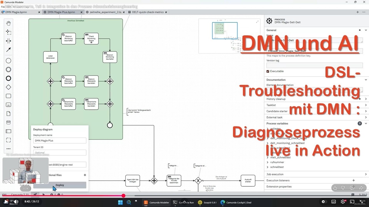The height and width of the screenshot is (207, 369).
Task: Collapse the General section
Action: [366, 30]
